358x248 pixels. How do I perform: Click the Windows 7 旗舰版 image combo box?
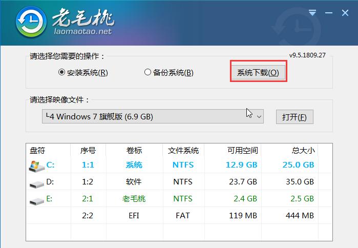153,116
